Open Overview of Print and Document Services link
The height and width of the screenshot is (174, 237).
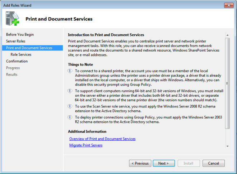coord(102,139)
